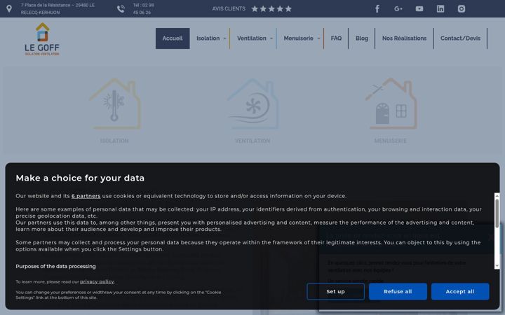Click the VENTILATION caption text
Screen dimensions: 505x315
pyautogui.click(x=252, y=141)
